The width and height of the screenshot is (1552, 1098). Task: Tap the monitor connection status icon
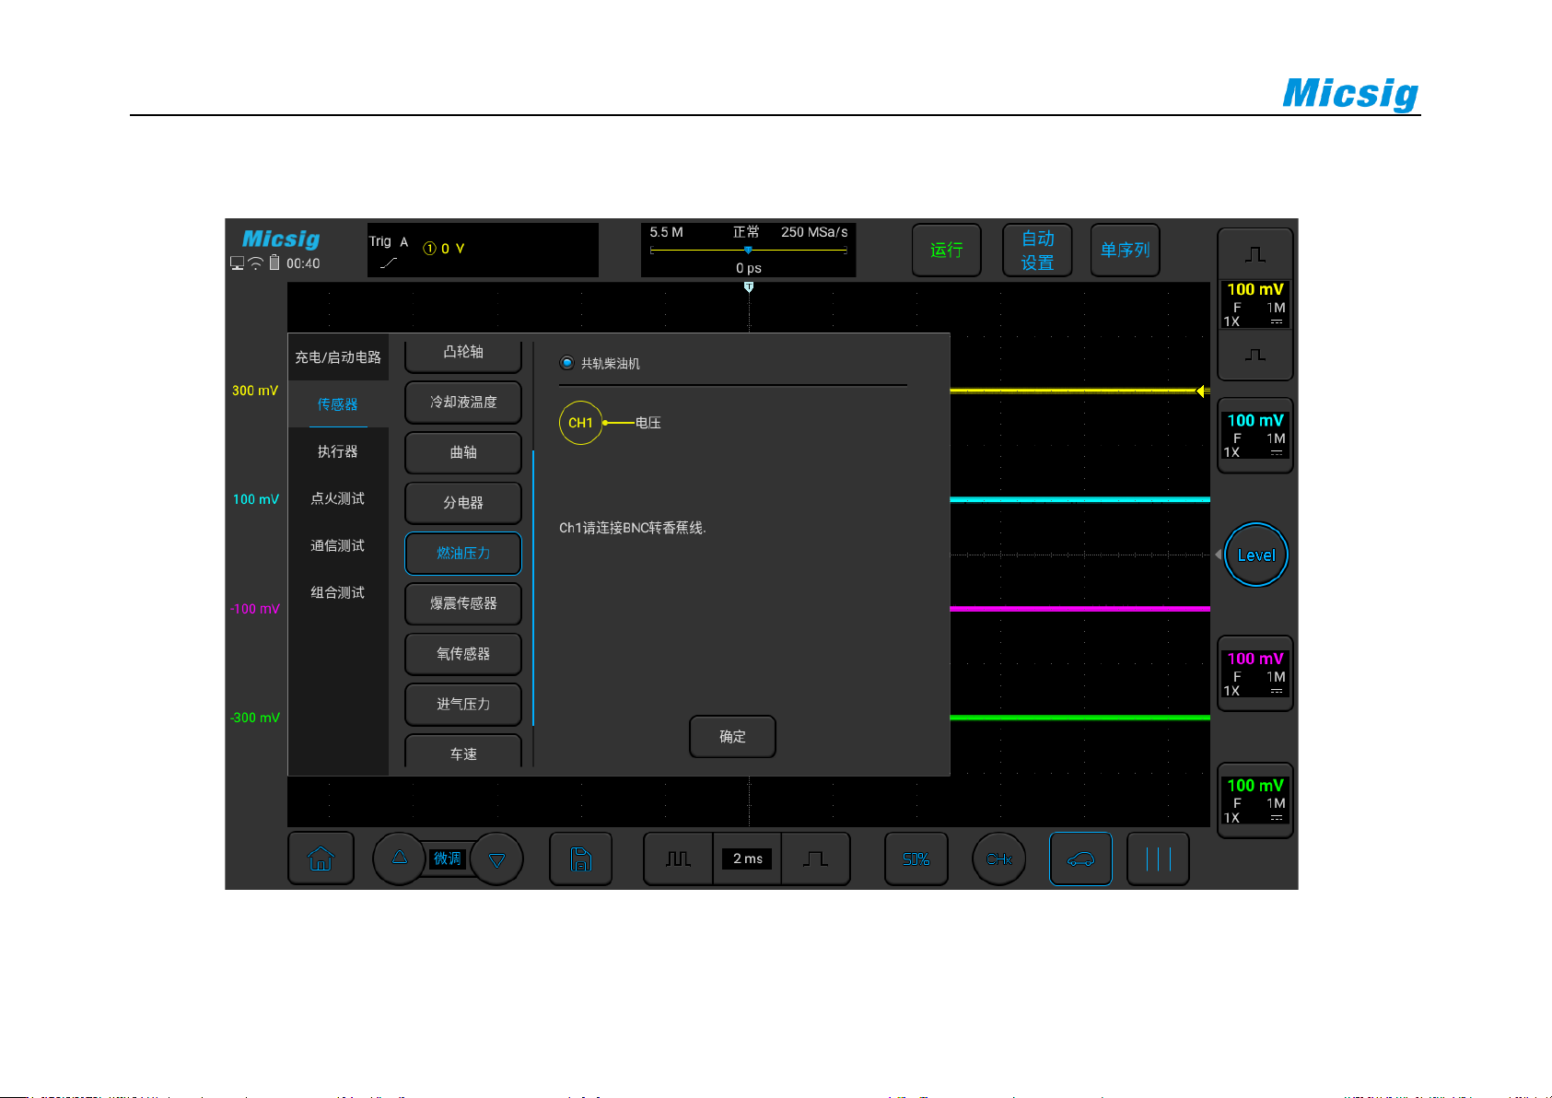click(238, 263)
